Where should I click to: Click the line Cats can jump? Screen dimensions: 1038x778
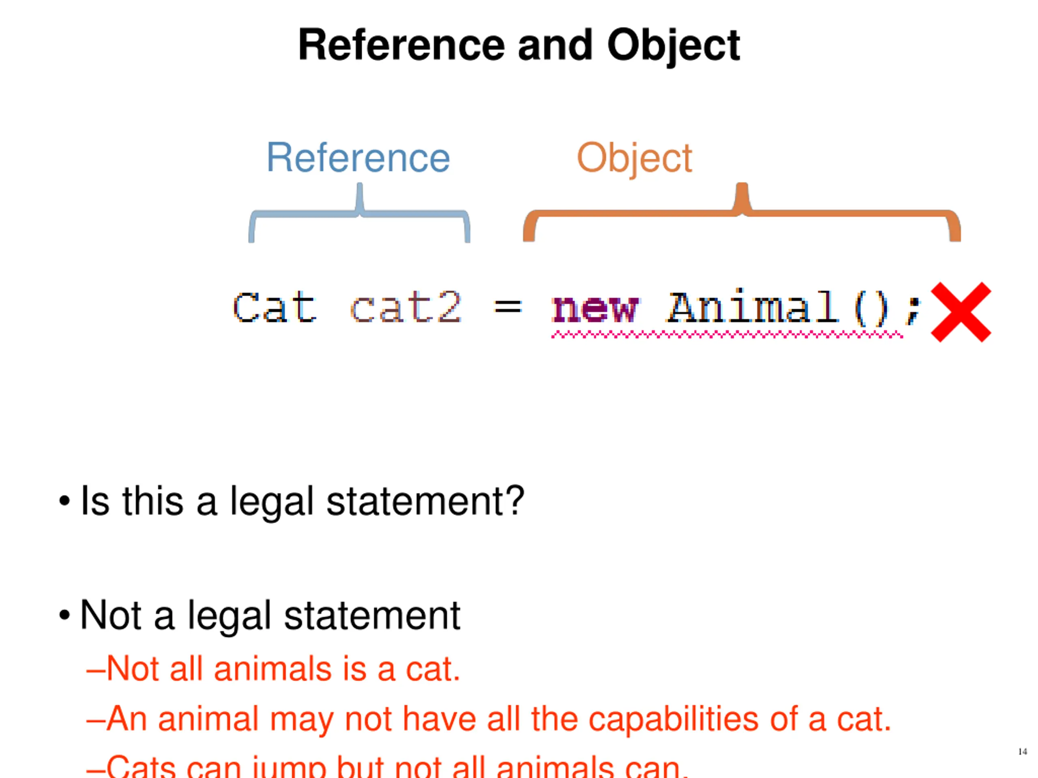tap(388, 766)
